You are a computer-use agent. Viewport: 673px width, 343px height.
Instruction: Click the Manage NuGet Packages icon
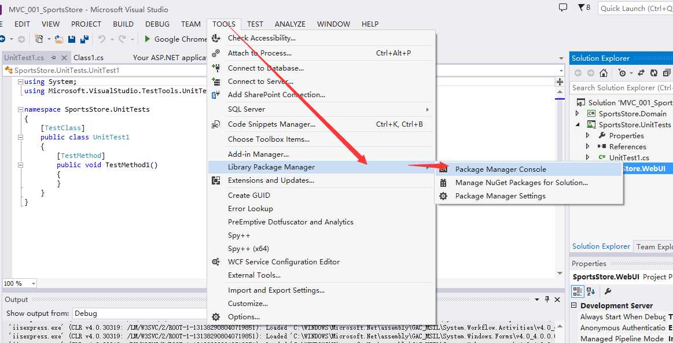(x=443, y=183)
